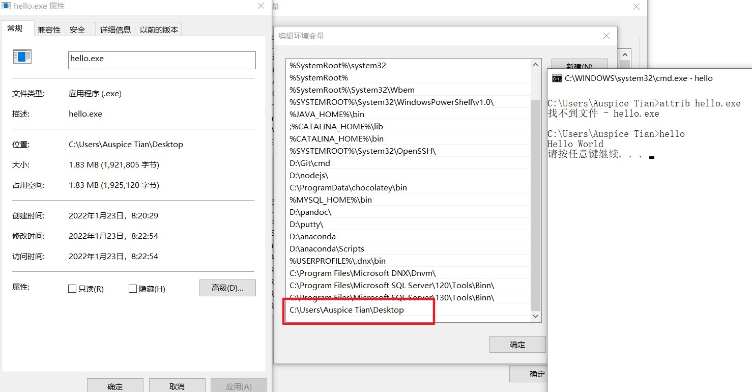The height and width of the screenshot is (392, 752).
Task: Switch to the 以前的版本 tab
Action: click(159, 30)
